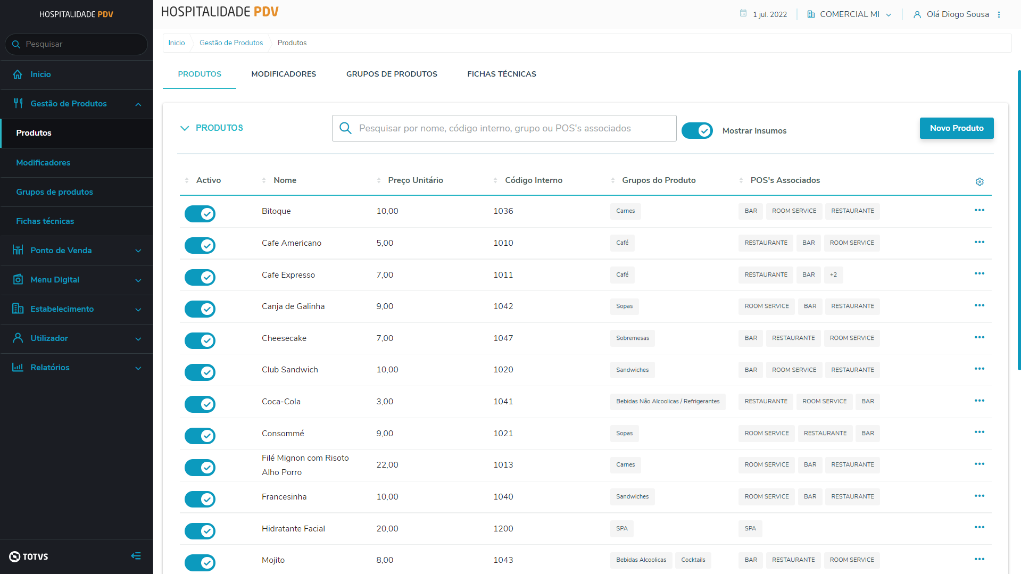
Task: Open the COMERCIAL MI establishment dropdown
Action: pyautogui.click(x=849, y=14)
